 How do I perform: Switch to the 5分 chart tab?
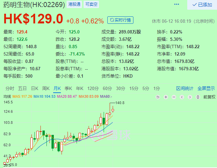point(145,88)
